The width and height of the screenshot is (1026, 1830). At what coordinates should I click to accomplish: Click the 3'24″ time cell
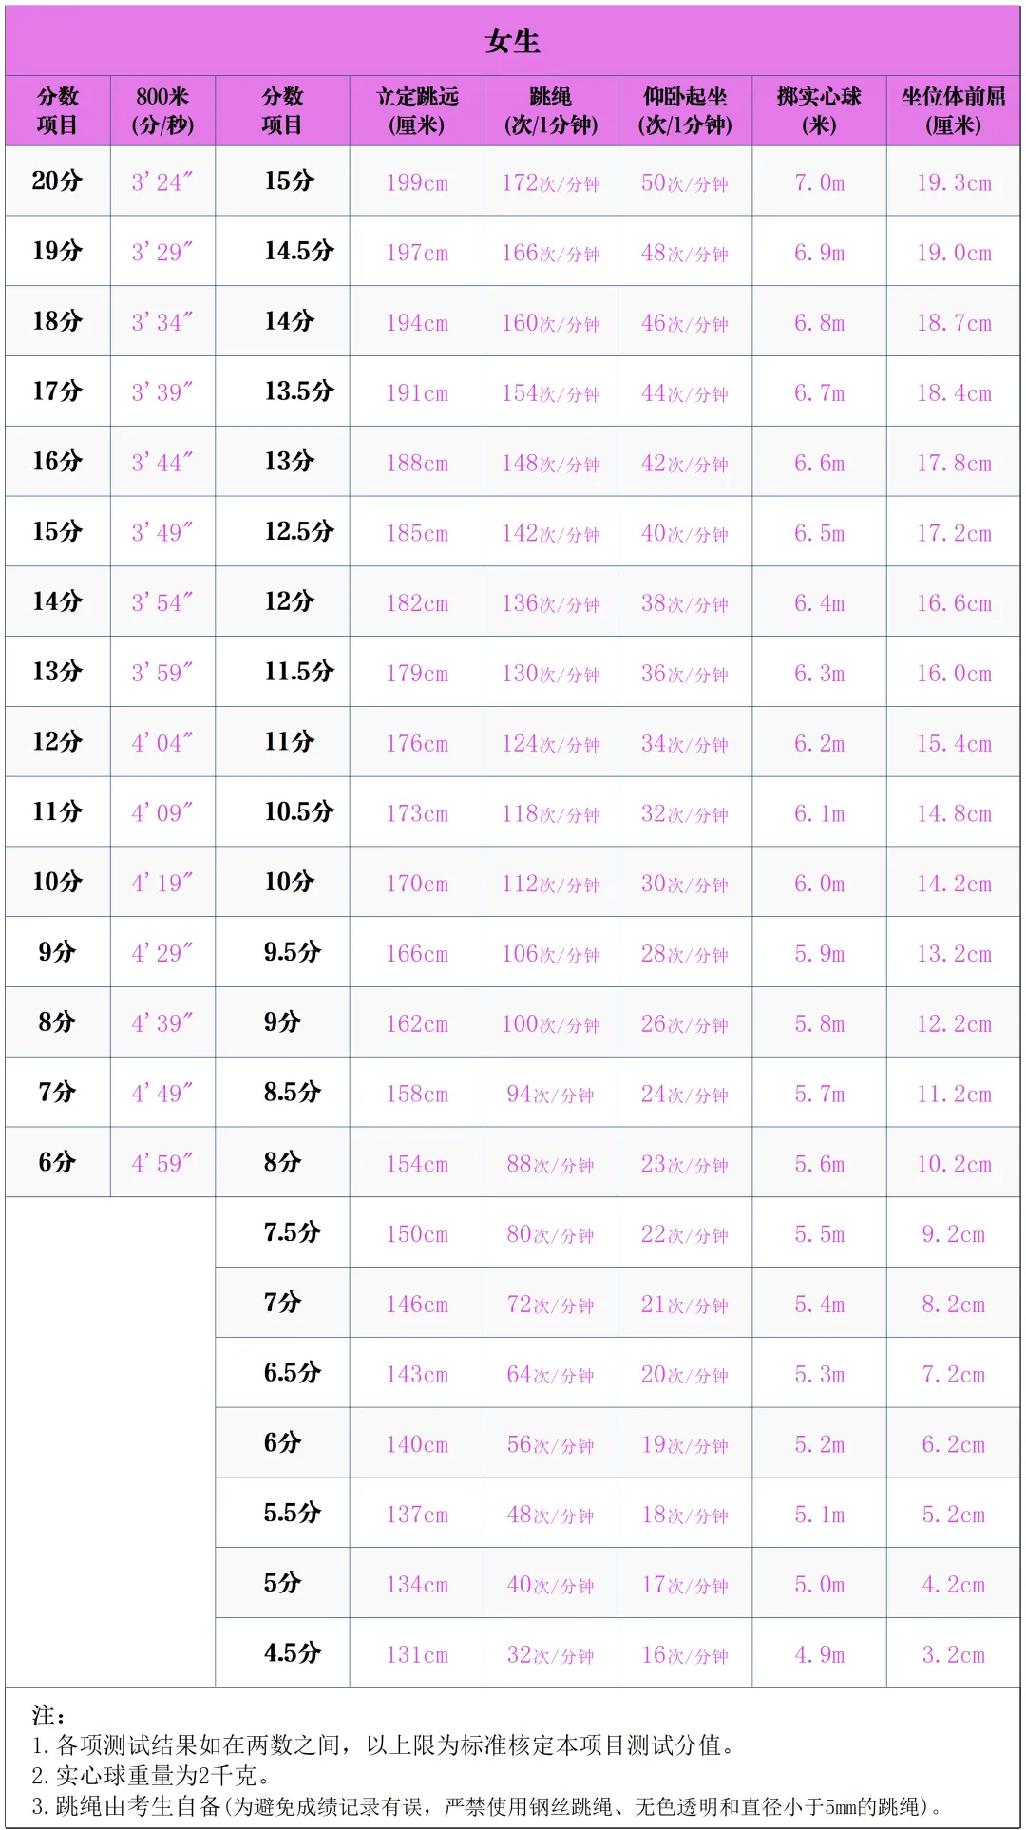click(162, 181)
